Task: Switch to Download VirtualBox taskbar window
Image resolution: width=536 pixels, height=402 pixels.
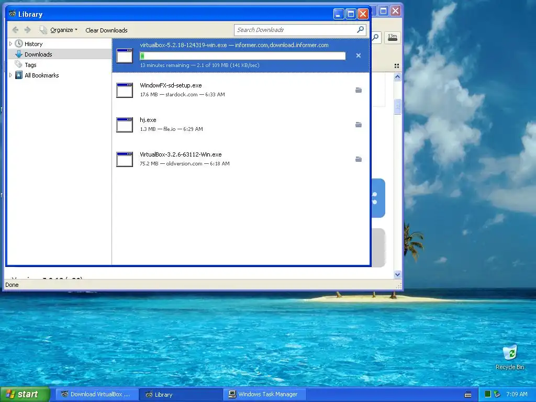Action: click(x=97, y=394)
